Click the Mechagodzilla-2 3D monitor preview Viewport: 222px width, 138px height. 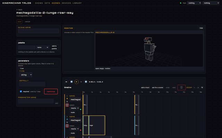[149, 50]
